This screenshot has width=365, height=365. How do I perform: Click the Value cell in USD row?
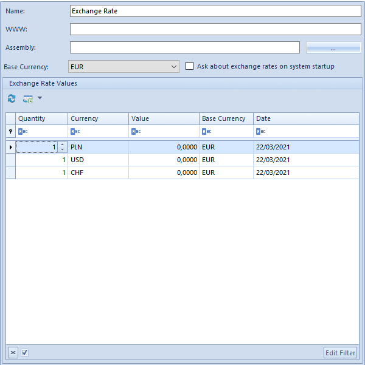[x=164, y=160]
